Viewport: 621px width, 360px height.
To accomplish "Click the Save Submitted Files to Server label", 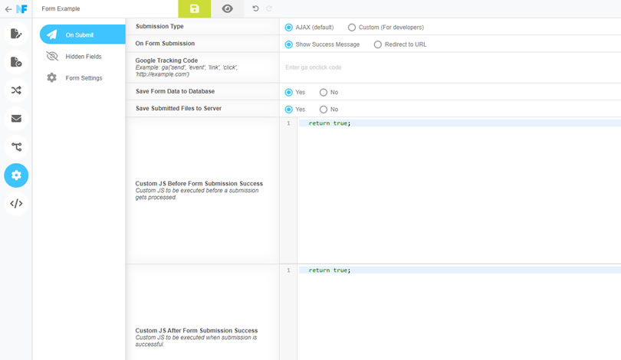I will click(179, 108).
